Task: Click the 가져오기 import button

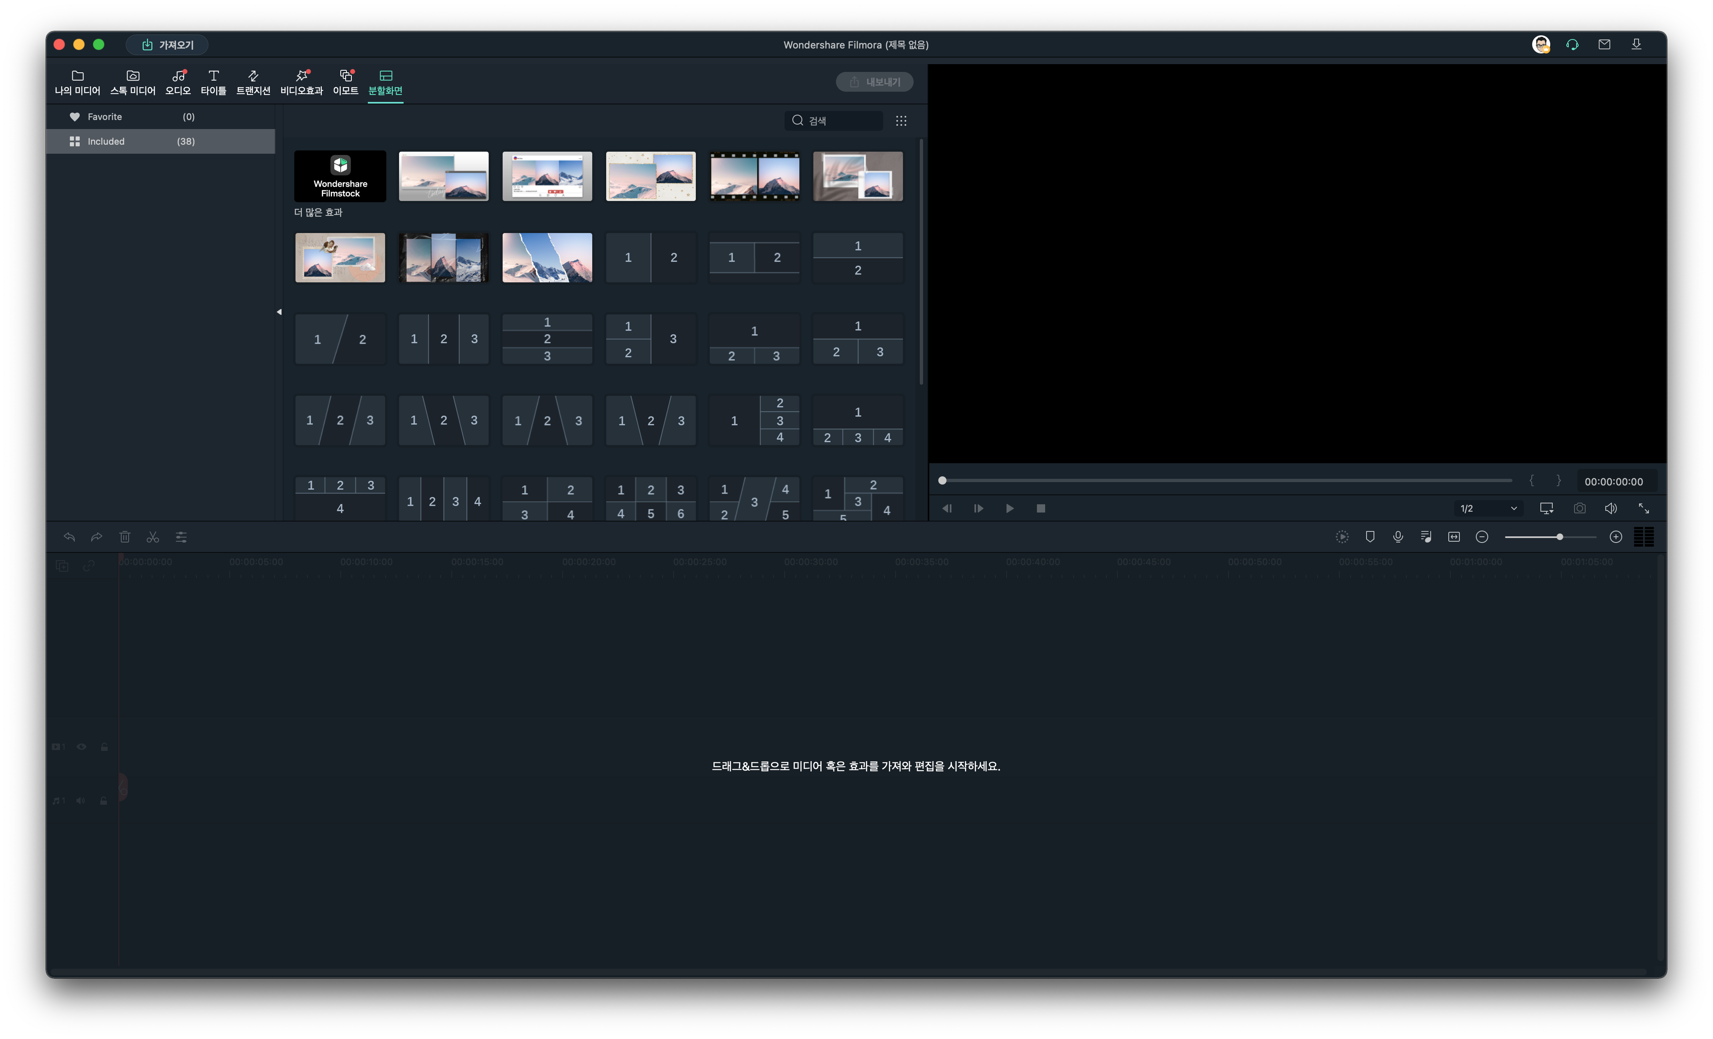Action: coord(167,44)
